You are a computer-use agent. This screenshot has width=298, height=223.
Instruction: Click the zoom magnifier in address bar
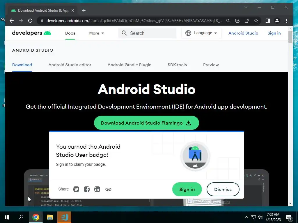point(228,21)
